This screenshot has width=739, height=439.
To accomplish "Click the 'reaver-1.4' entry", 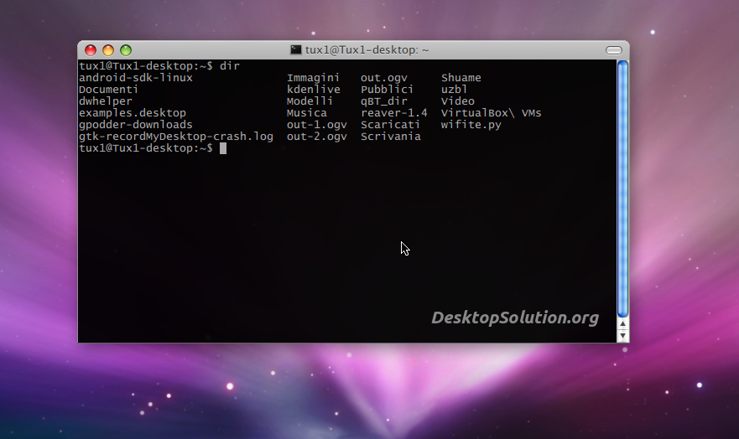I will (394, 113).
